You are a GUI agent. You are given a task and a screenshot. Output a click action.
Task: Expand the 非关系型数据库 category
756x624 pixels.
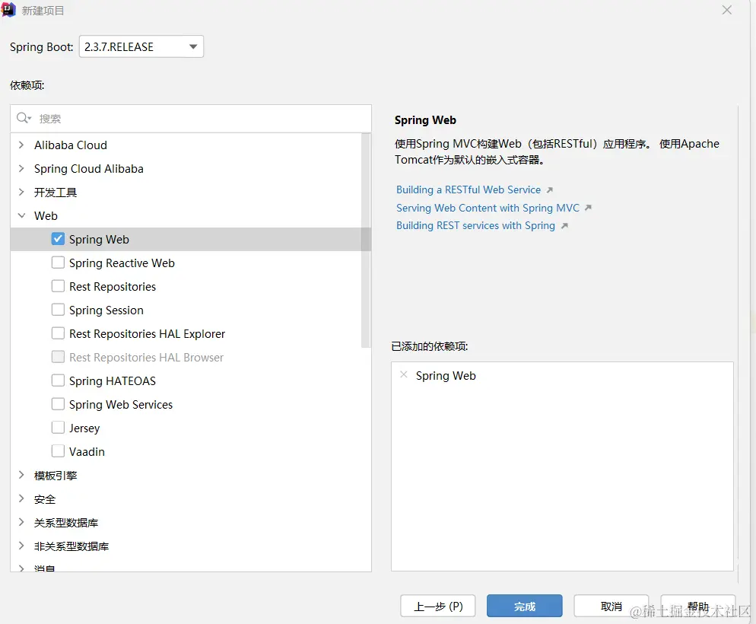pyautogui.click(x=21, y=546)
